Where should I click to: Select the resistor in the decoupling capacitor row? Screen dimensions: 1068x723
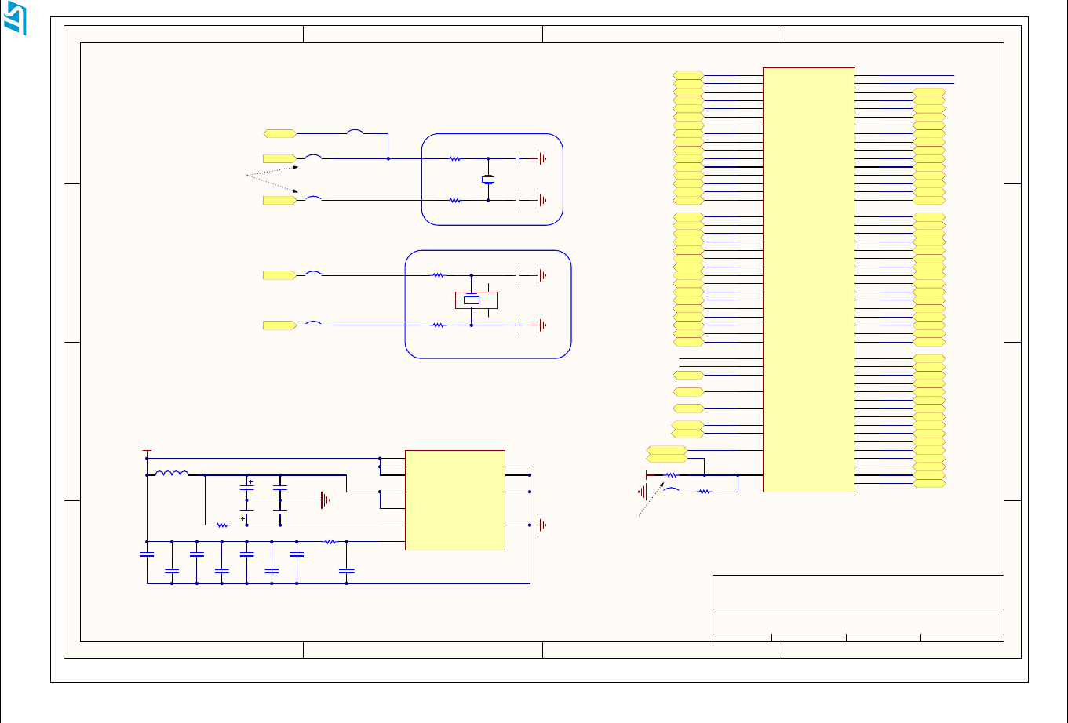tap(330, 541)
